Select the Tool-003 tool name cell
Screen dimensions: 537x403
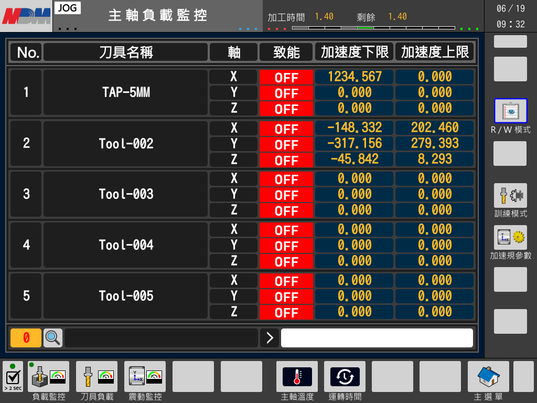126,194
